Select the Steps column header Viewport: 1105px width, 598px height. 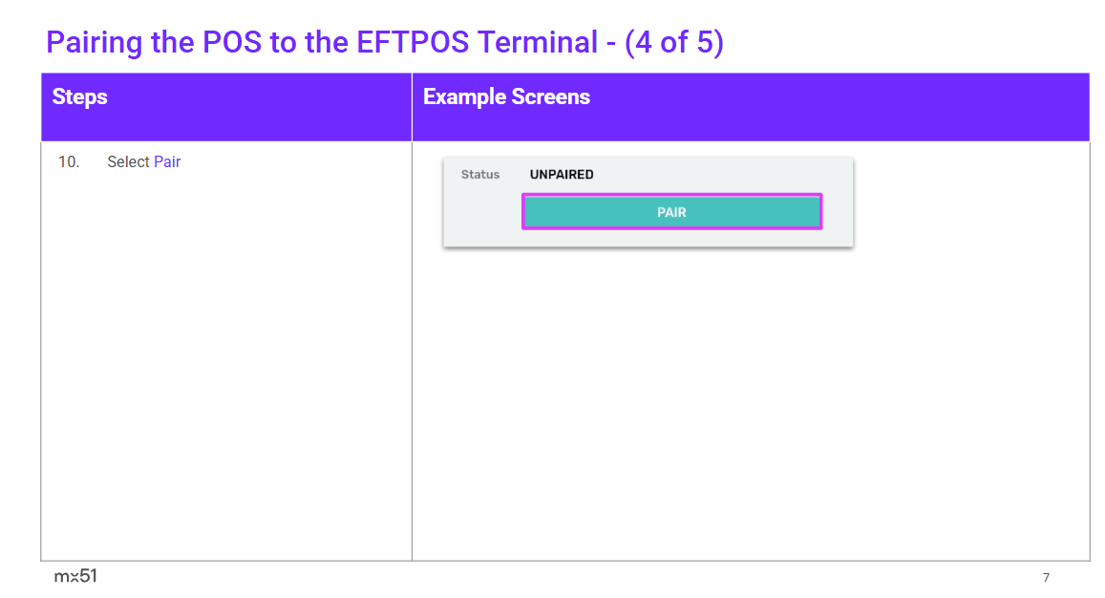point(80,97)
